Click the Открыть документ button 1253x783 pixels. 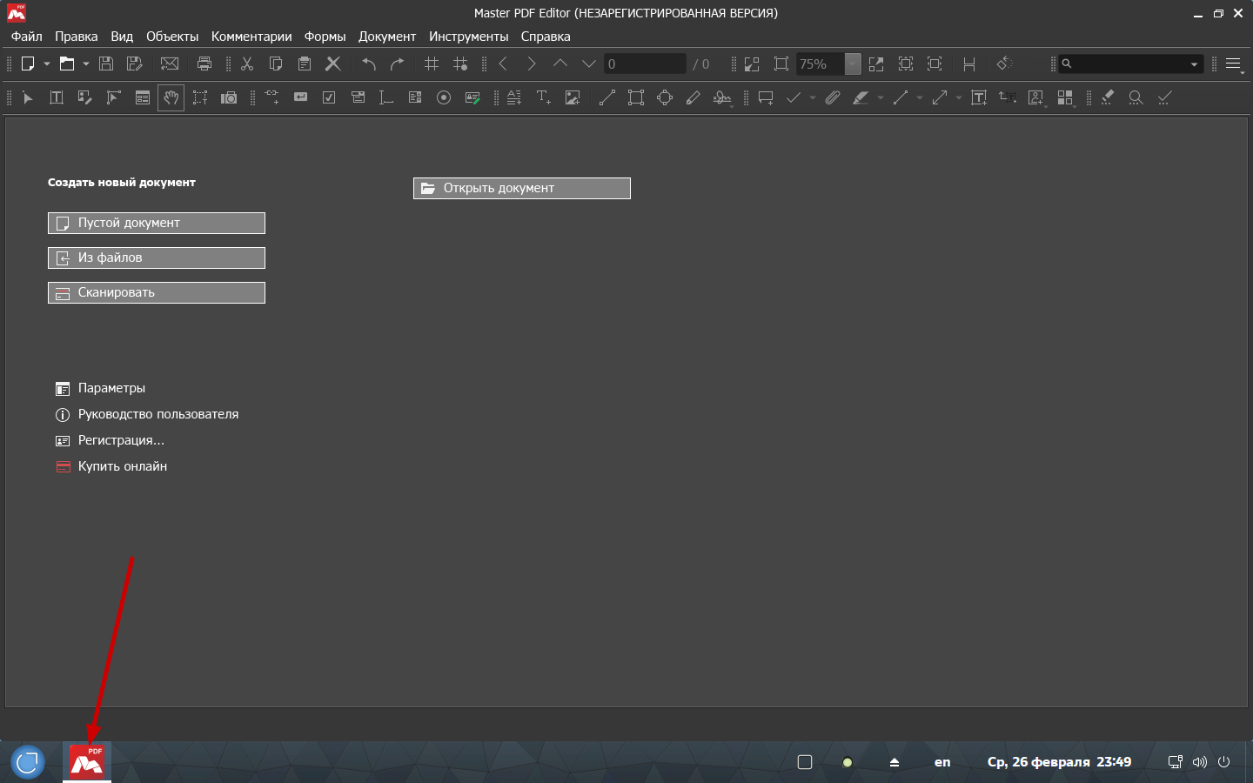[521, 188]
